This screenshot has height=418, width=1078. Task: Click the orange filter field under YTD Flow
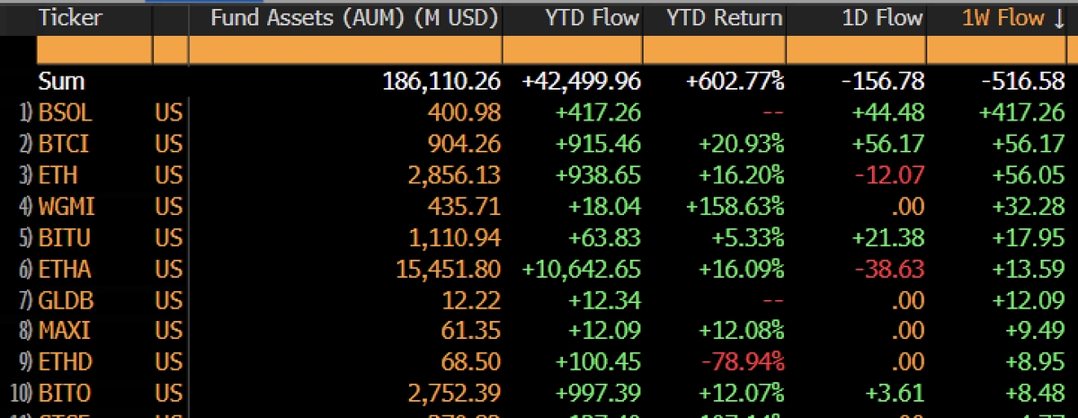point(573,50)
